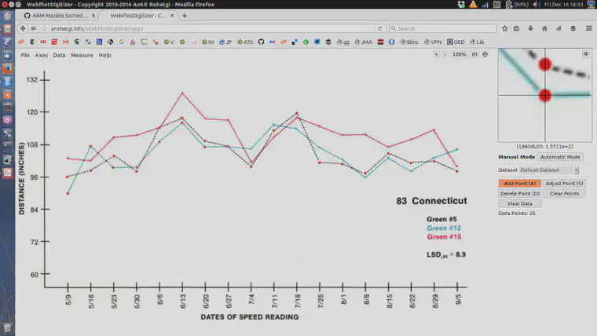Open the downloads arrow icon
This screenshot has width=597, height=336.
(530, 28)
